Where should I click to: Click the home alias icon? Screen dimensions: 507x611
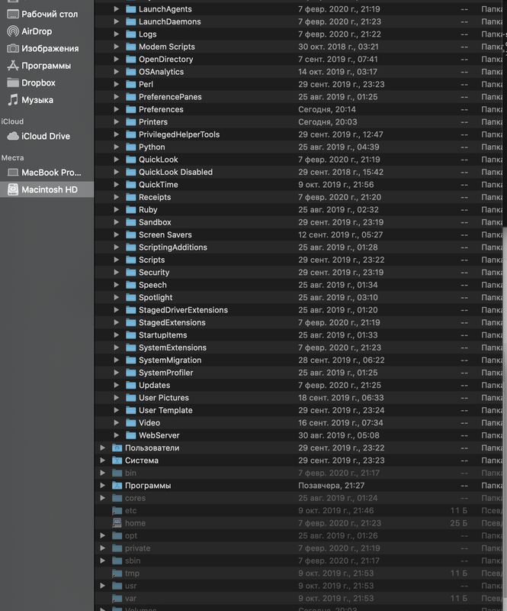point(117,523)
